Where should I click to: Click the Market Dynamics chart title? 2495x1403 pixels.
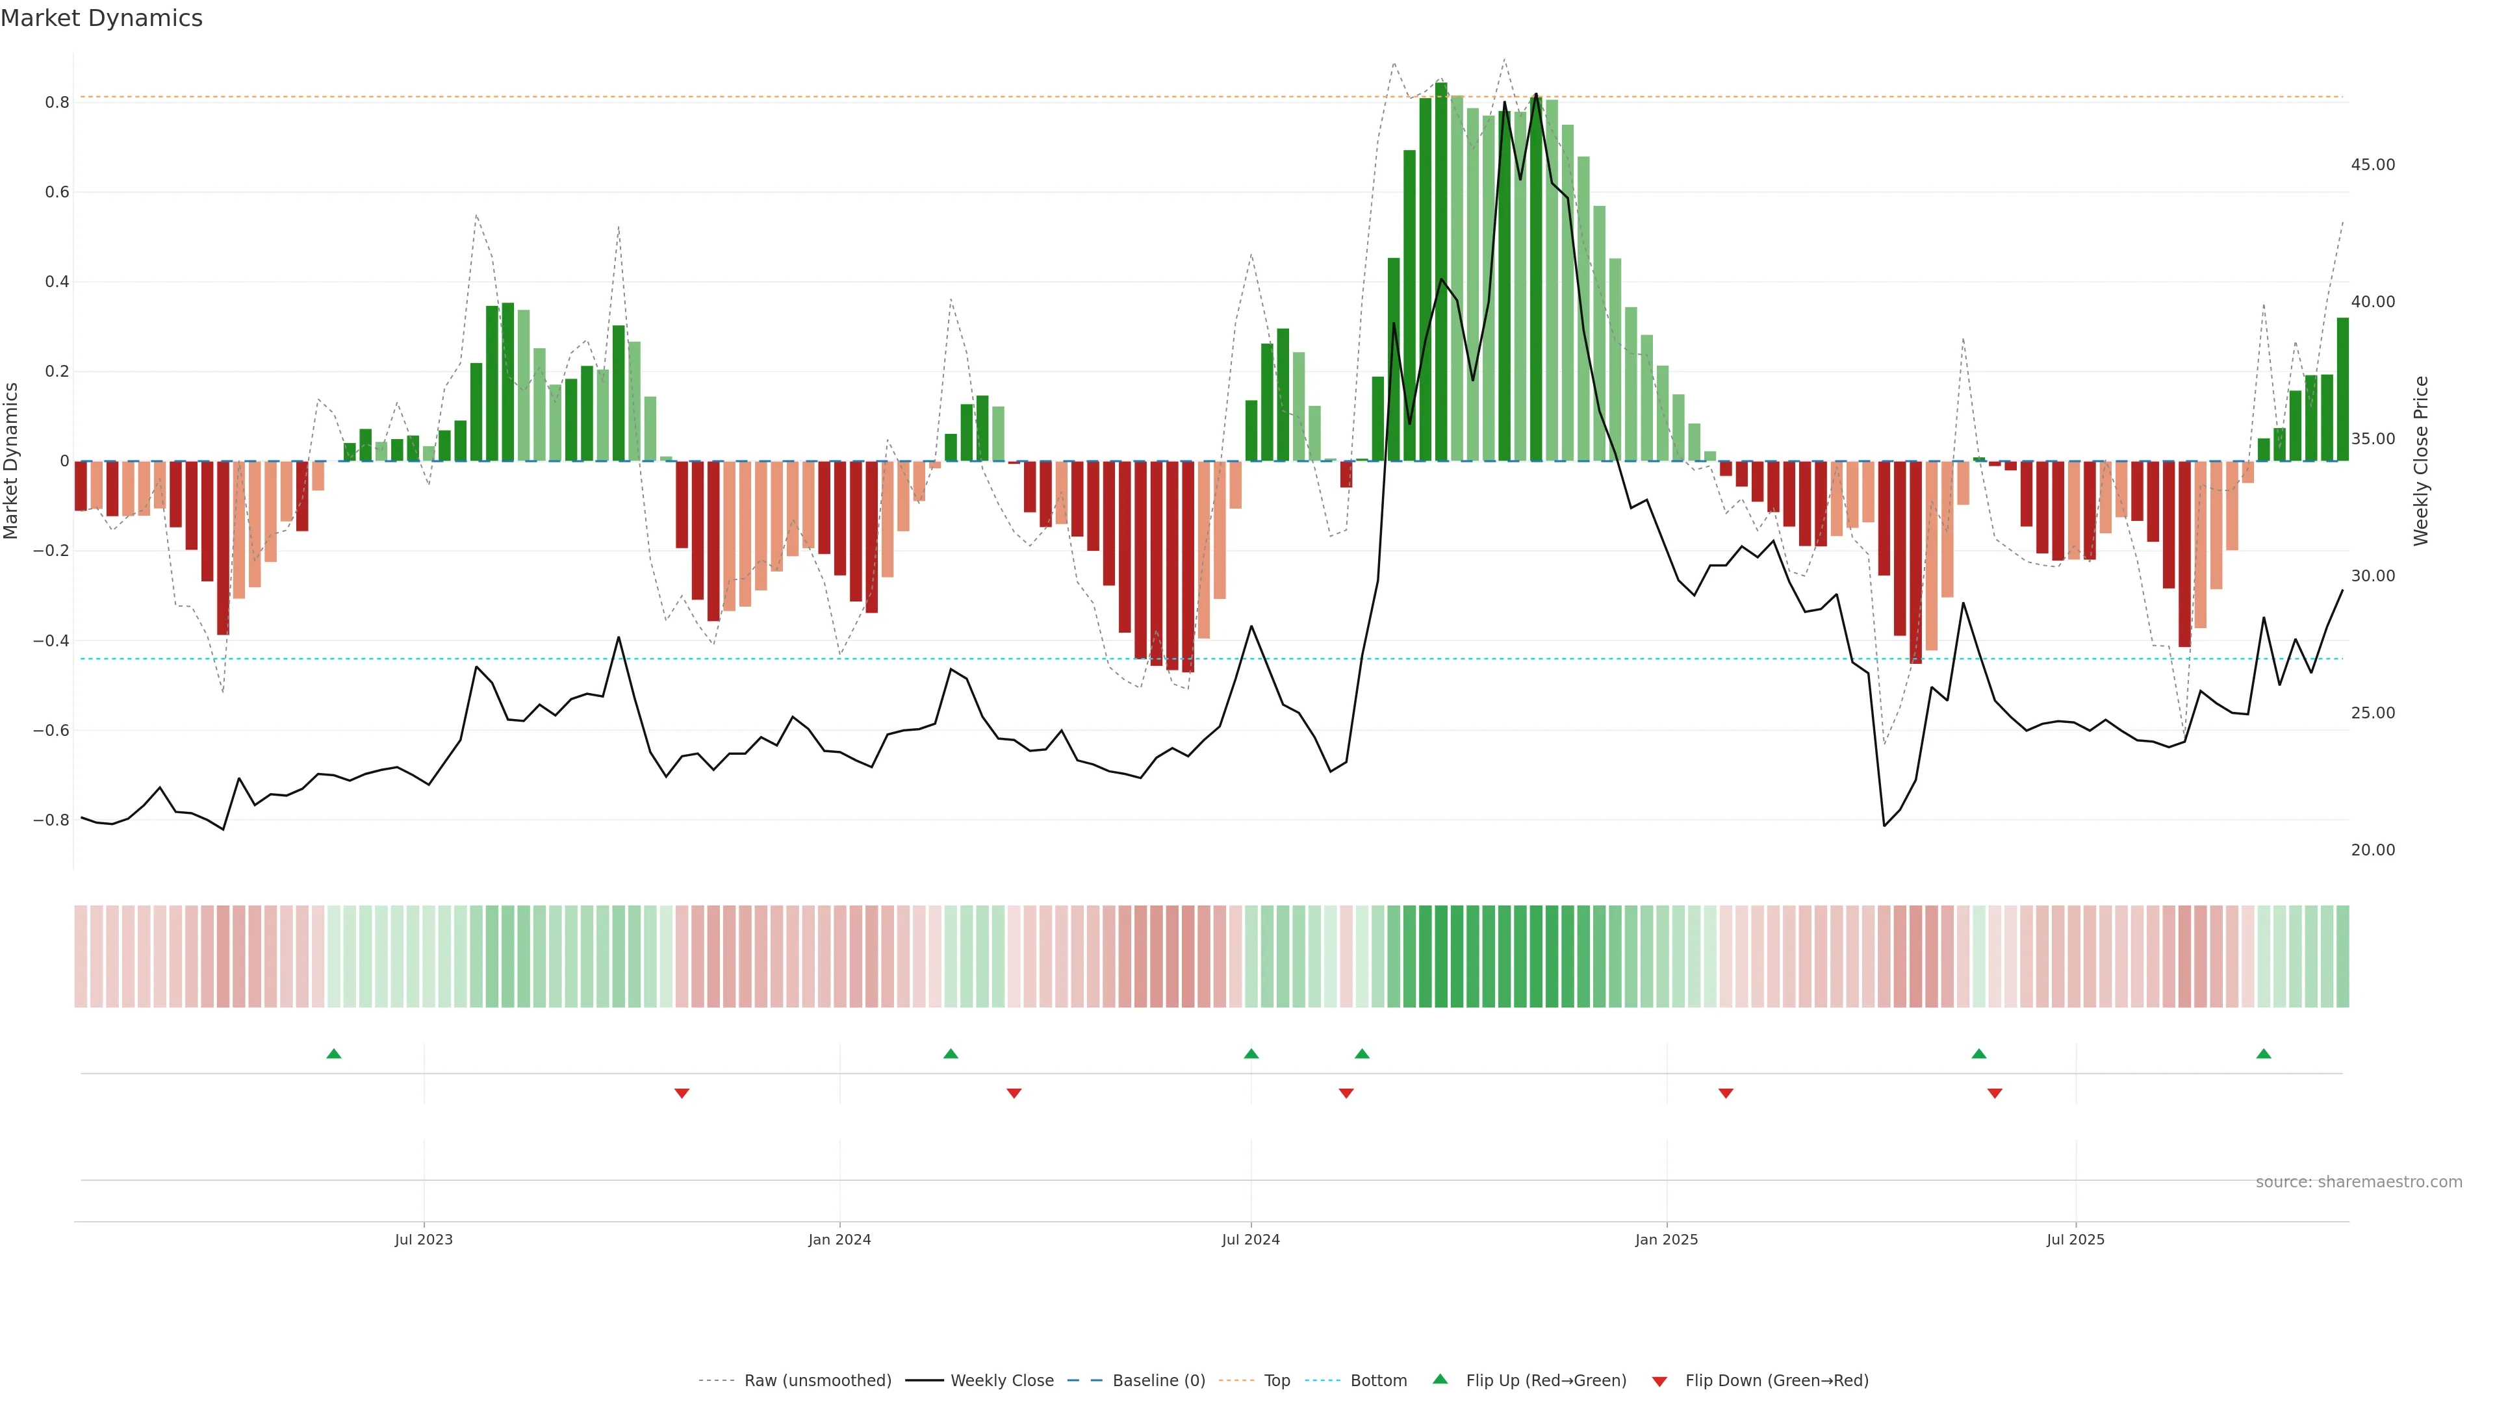pyautogui.click(x=102, y=18)
